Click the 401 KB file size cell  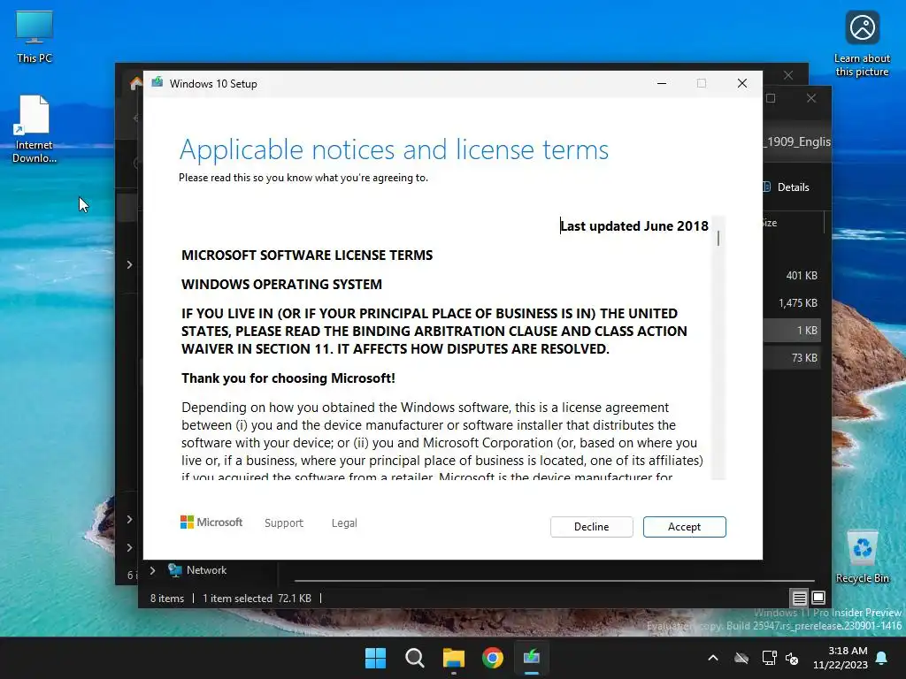click(x=802, y=276)
